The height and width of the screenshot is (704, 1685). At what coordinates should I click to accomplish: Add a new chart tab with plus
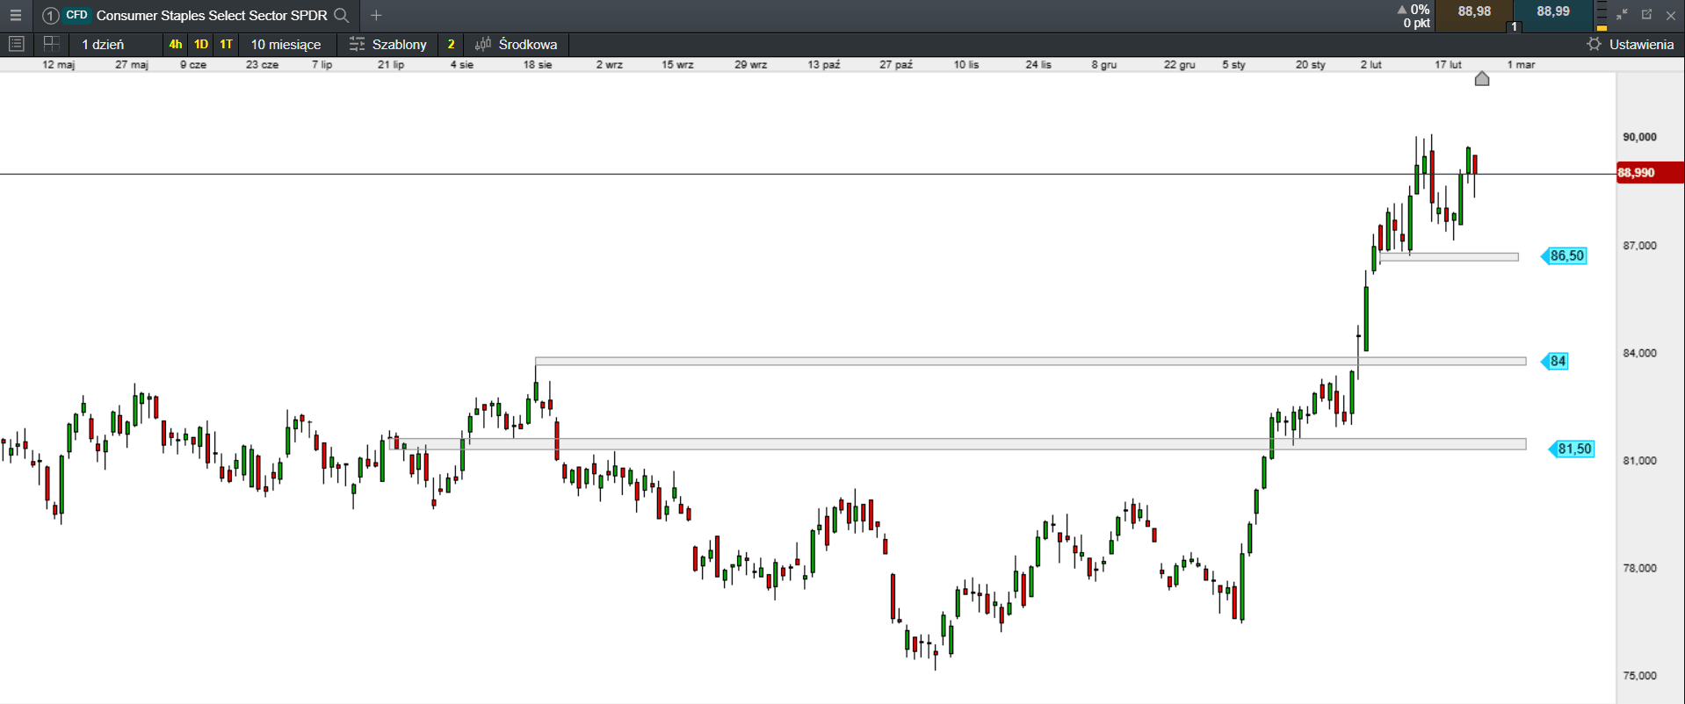coord(376,15)
